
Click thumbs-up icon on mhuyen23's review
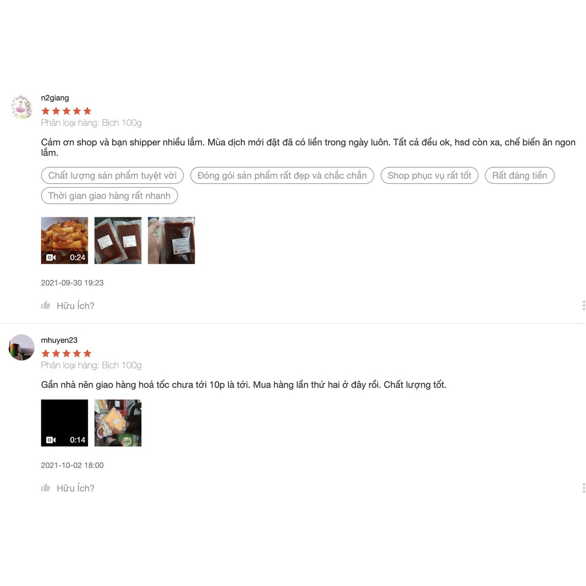click(46, 488)
